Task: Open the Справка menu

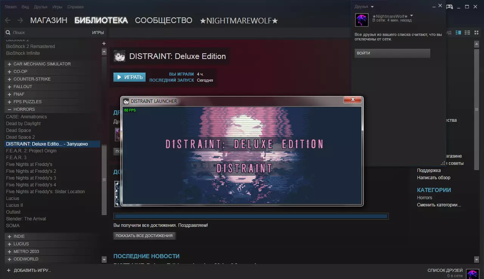Action: click(76, 7)
